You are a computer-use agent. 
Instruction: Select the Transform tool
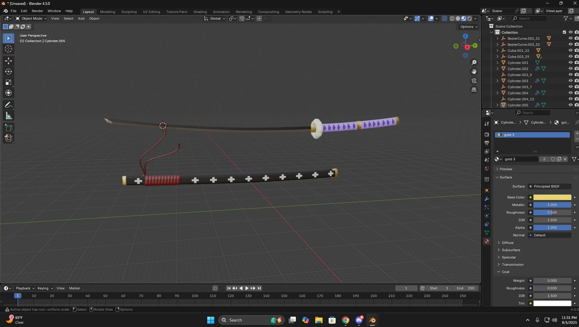9,93
